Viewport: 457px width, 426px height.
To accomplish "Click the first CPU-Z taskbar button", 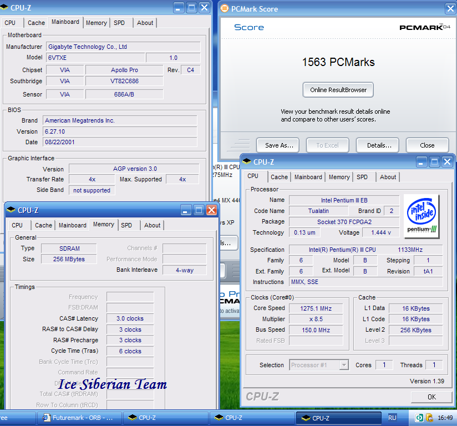I will (165, 418).
